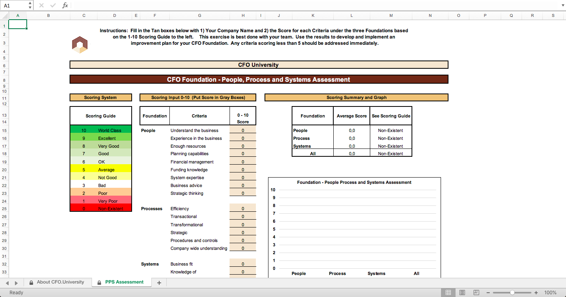Screen dimensions: 566x297
Task: Open the Insert Function fx button
Action: point(65,5)
